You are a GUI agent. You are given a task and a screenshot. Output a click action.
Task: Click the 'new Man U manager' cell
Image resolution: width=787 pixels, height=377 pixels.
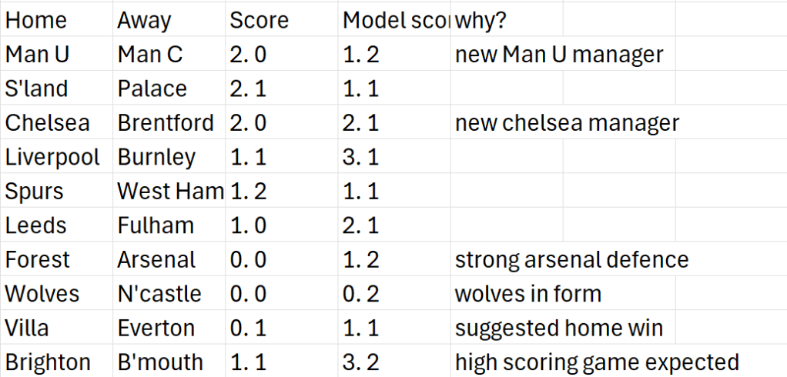(559, 55)
